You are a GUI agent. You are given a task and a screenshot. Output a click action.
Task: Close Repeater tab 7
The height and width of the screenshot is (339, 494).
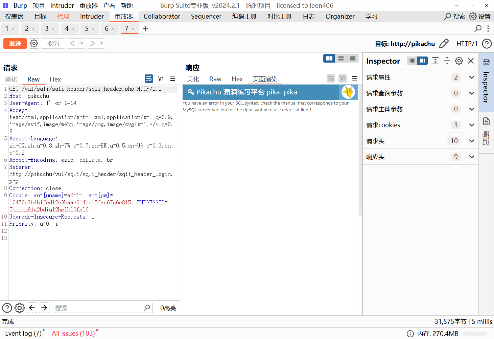133,29
